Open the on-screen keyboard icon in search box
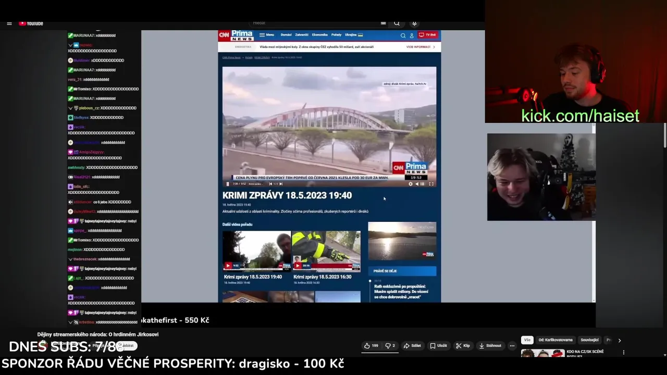The image size is (667, 375). click(383, 23)
